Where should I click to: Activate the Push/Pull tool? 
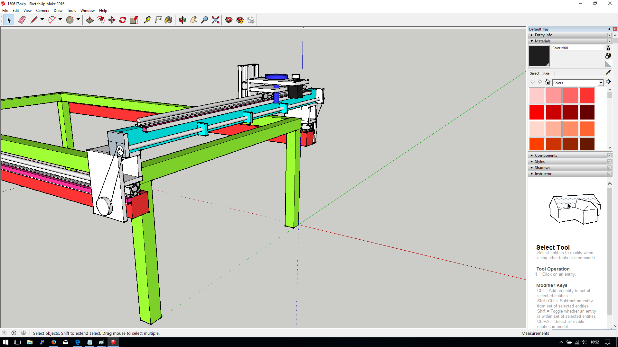pos(90,20)
